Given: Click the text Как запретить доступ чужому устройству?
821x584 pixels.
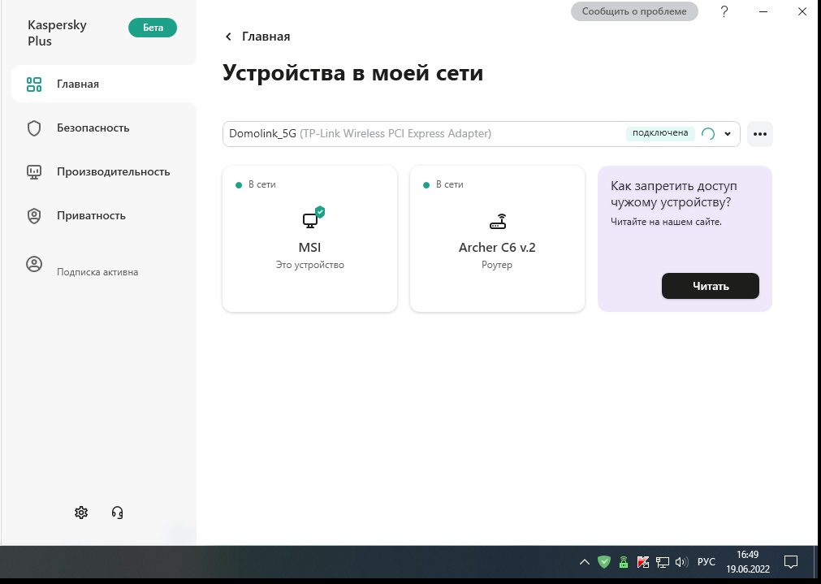Looking at the screenshot, I should click(x=674, y=194).
